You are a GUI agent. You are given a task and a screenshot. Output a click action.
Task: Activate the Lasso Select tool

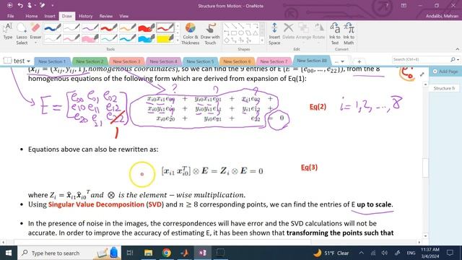(x=22, y=34)
